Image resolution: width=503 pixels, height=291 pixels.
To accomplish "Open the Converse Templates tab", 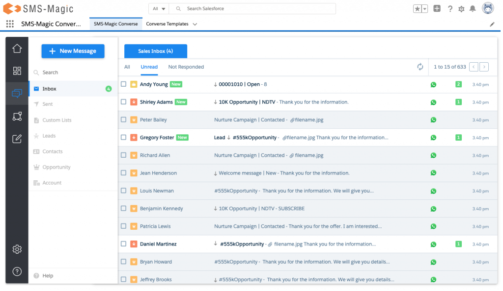I will (167, 24).
